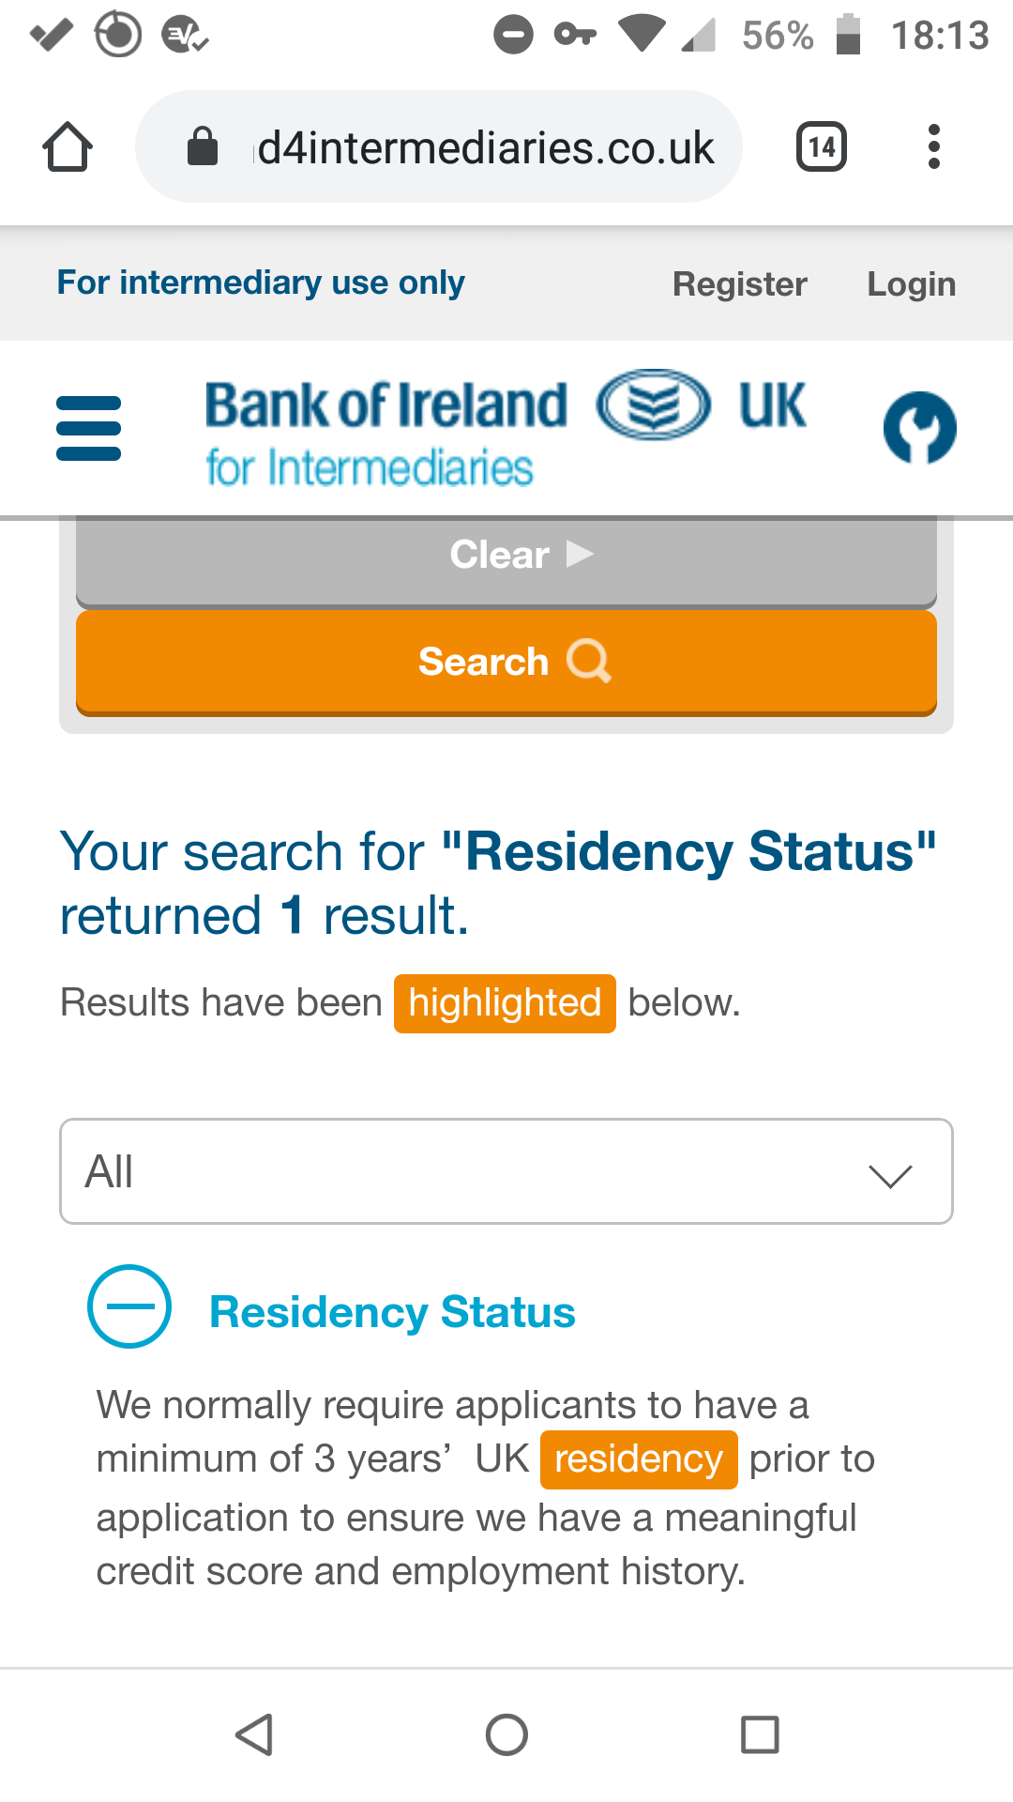Open the All category dropdown
1013x1802 pixels.
point(506,1171)
